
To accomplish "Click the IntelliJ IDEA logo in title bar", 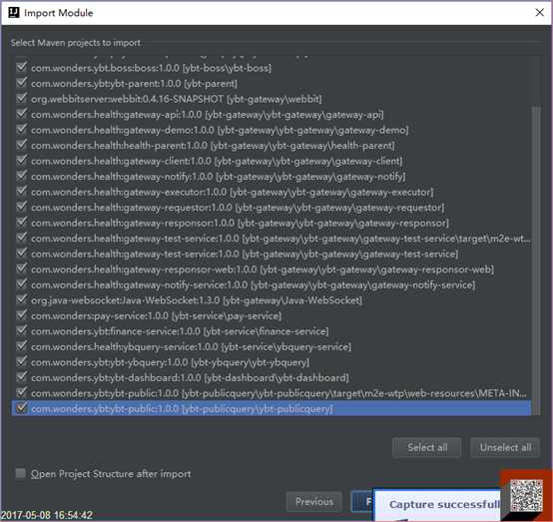I will [14, 13].
